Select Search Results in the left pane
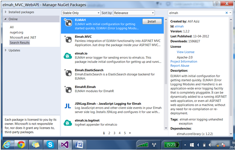This screenshot has height=150, width=235. (x=20, y=43)
